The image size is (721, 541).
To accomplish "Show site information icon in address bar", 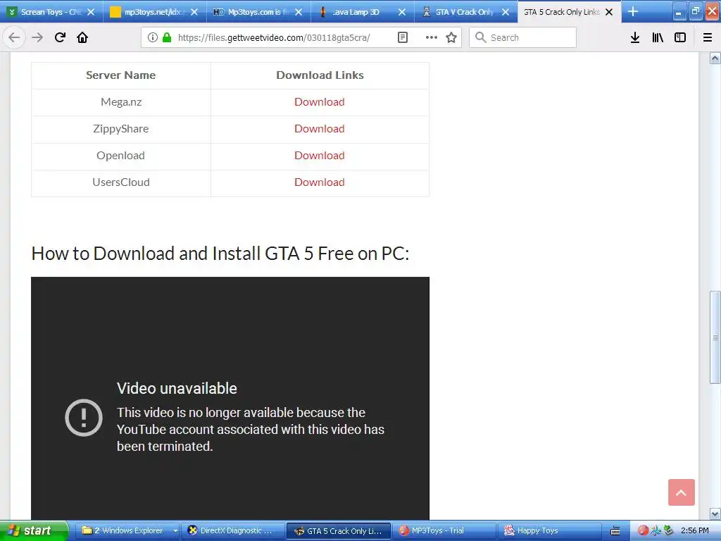I will click(152, 37).
